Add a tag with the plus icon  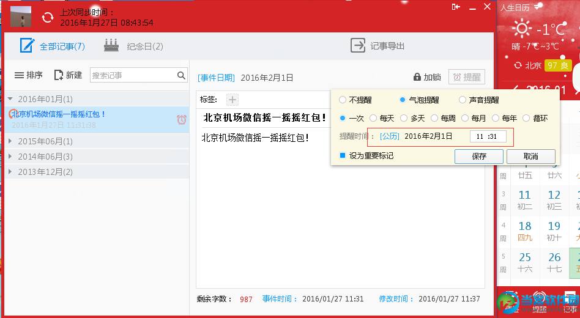point(232,100)
